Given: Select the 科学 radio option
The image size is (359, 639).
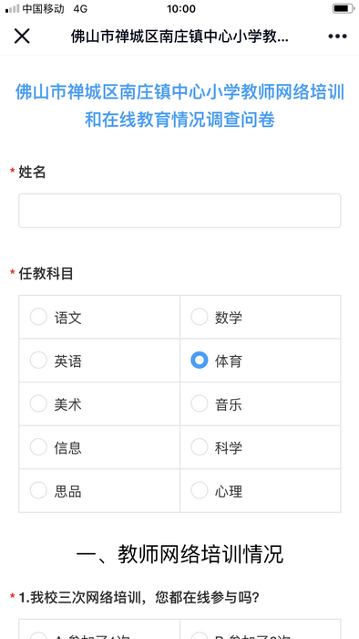Looking at the screenshot, I should (x=261, y=447).
